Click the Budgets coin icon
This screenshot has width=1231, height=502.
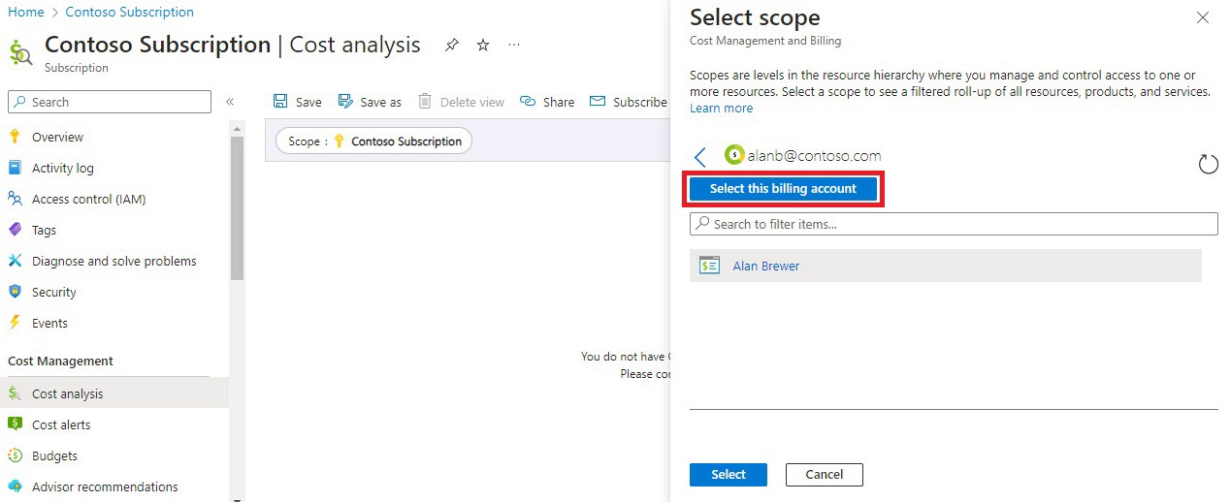point(15,455)
